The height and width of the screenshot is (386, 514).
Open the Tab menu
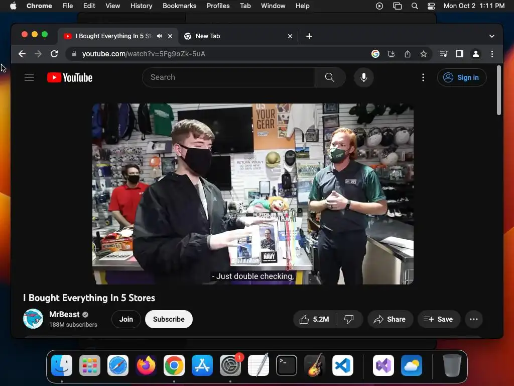pyautogui.click(x=245, y=6)
